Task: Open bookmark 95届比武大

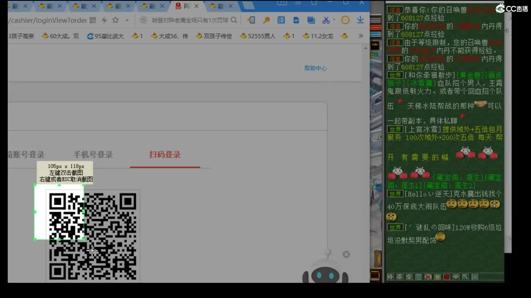Action: tap(105, 36)
